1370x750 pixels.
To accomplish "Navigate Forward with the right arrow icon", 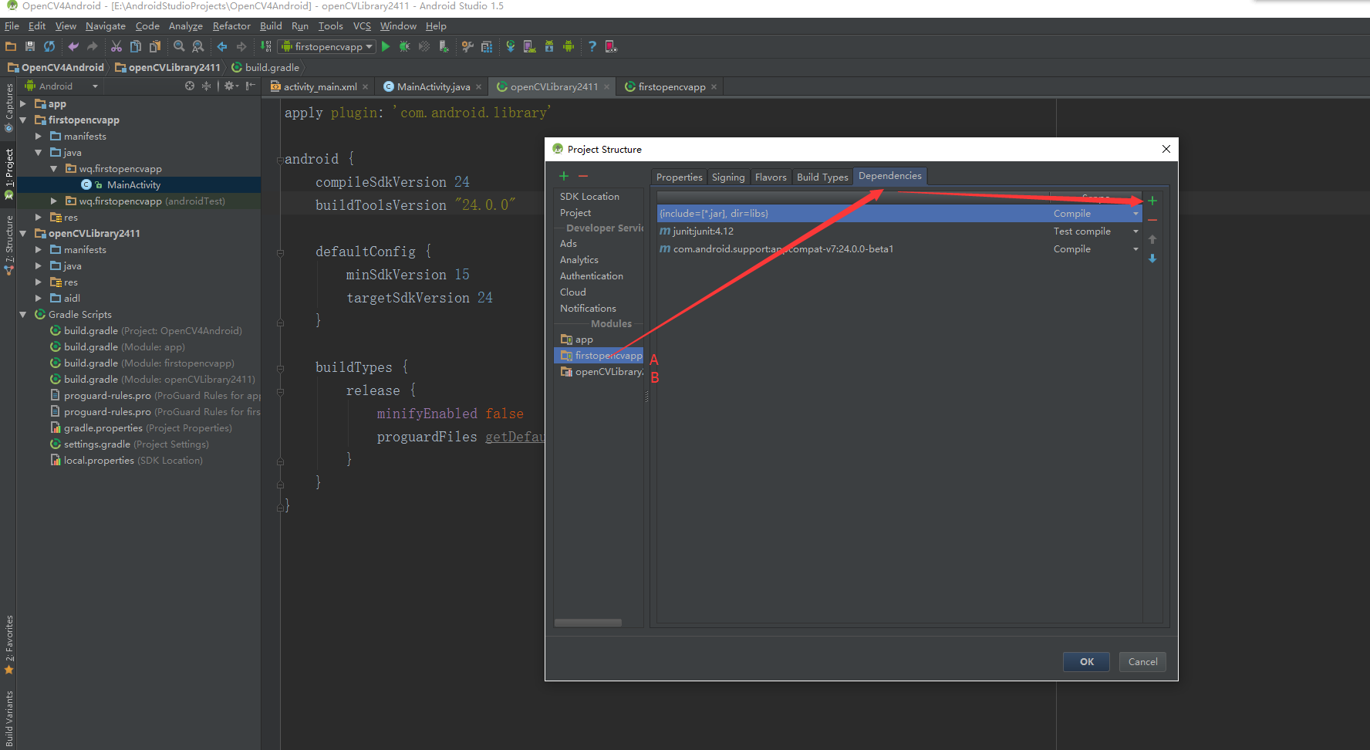I will pyautogui.click(x=241, y=46).
